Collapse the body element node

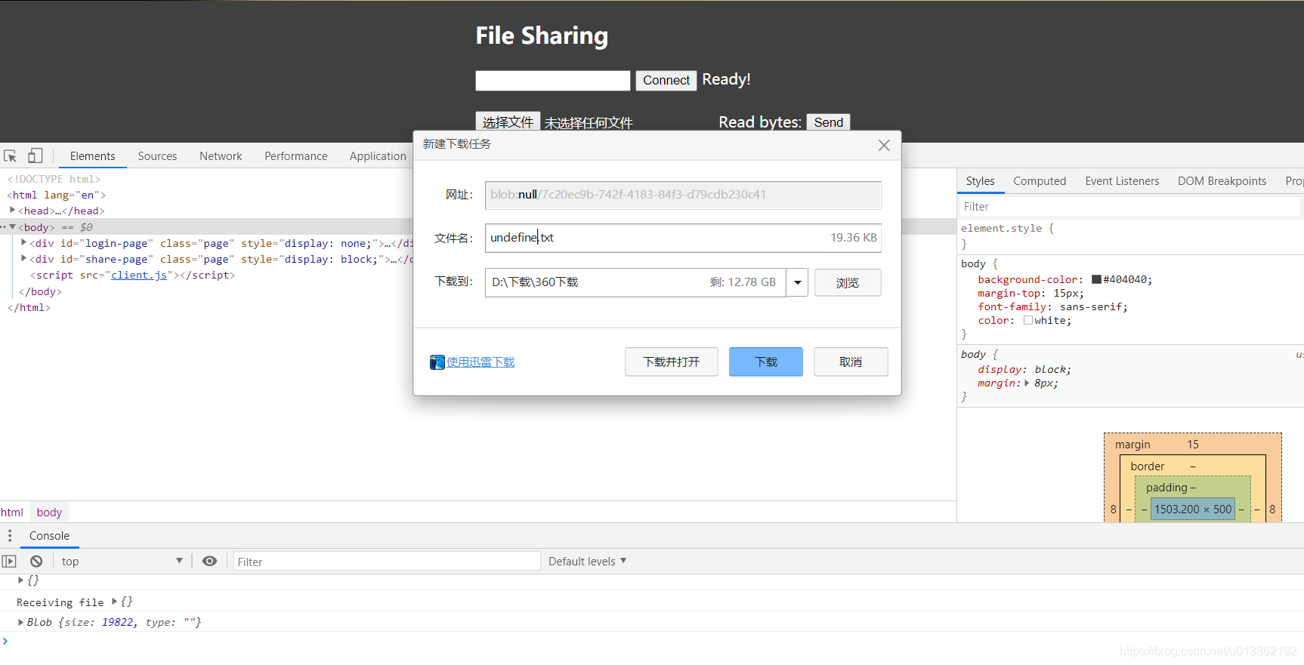click(13, 226)
